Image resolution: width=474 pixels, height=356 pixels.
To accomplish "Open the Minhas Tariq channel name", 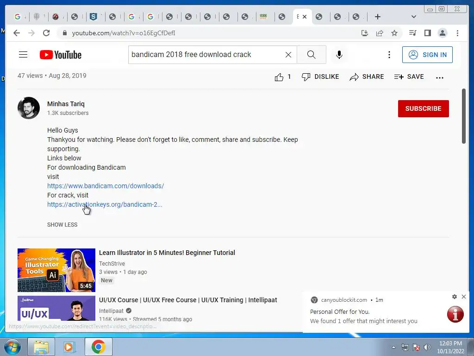I will [x=66, y=104].
